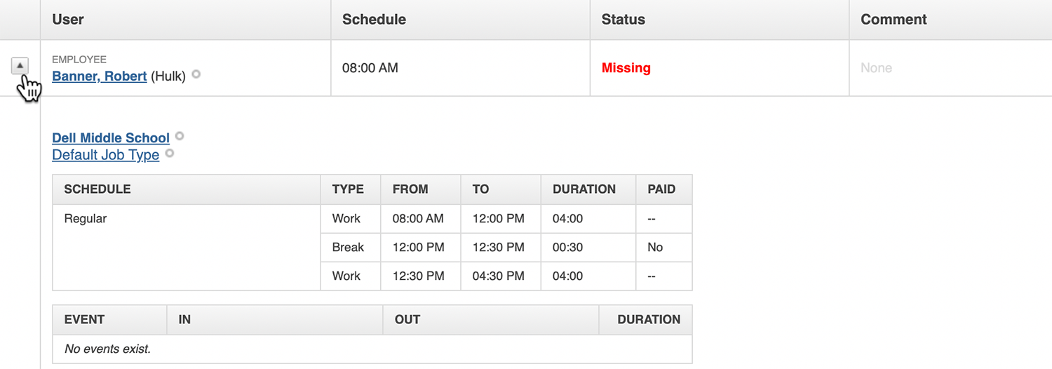Select the Comment column header
The width and height of the screenshot is (1052, 369).
coord(893,20)
